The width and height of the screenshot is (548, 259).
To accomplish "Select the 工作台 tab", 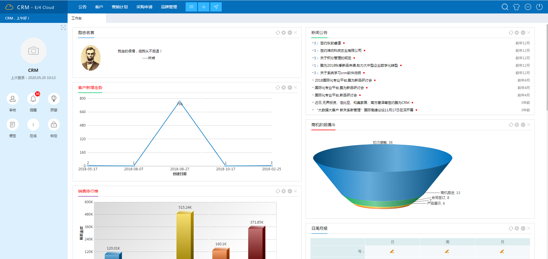I will (x=76, y=18).
